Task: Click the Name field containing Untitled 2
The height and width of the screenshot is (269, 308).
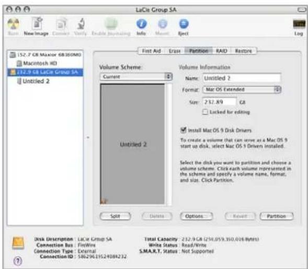Action: coord(242,78)
